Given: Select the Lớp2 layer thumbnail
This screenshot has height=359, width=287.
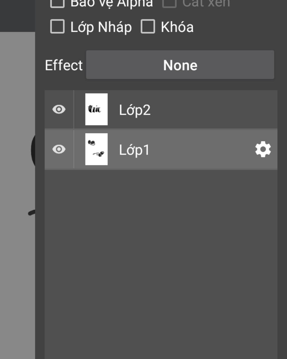Looking at the screenshot, I should [x=96, y=109].
